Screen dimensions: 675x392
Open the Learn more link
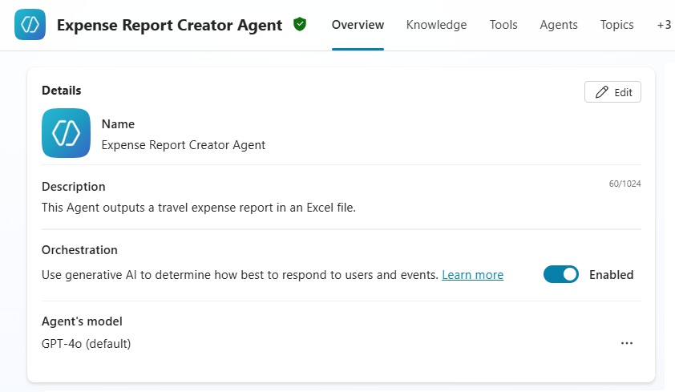click(x=472, y=275)
